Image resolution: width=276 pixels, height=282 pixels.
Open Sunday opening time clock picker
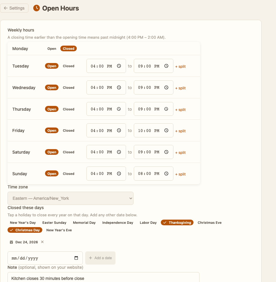pyautogui.click(x=119, y=174)
